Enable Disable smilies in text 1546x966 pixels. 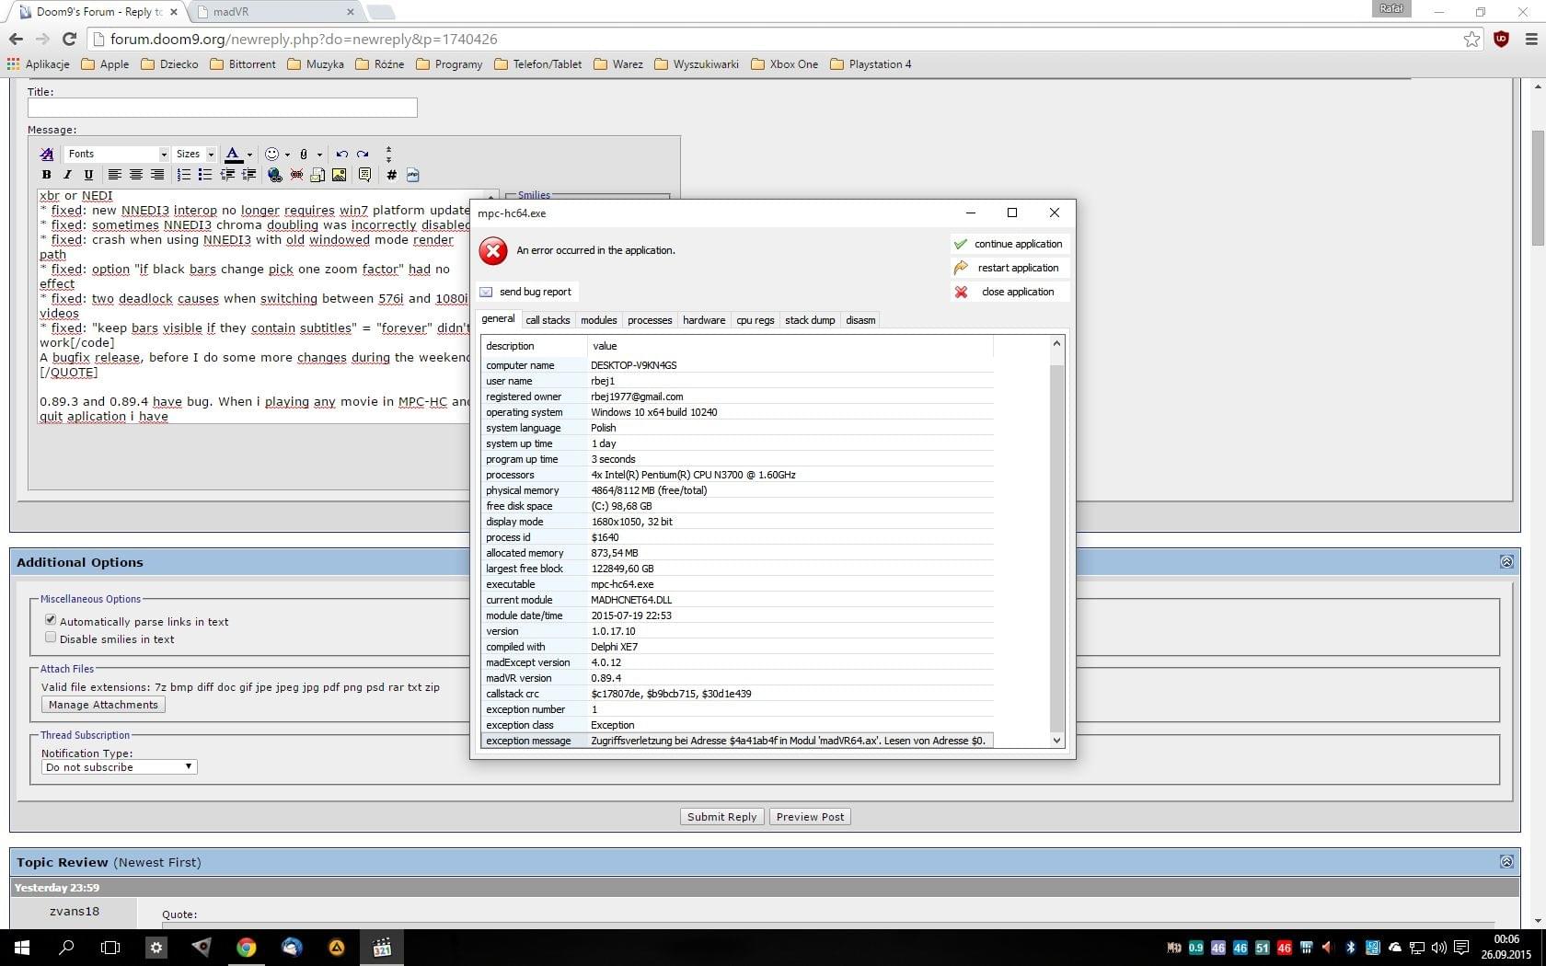[x=52, y=638]
